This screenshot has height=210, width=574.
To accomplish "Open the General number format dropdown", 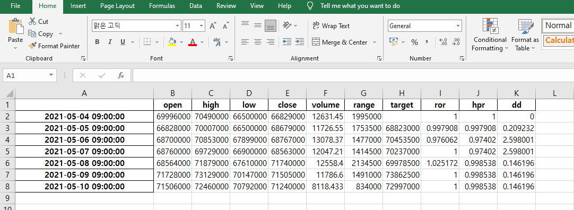I will (458, 26).
